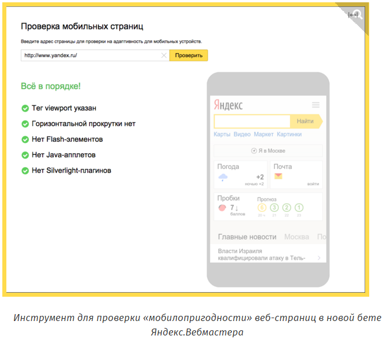Click check icon beside Нет Java-апплетов

25,155
